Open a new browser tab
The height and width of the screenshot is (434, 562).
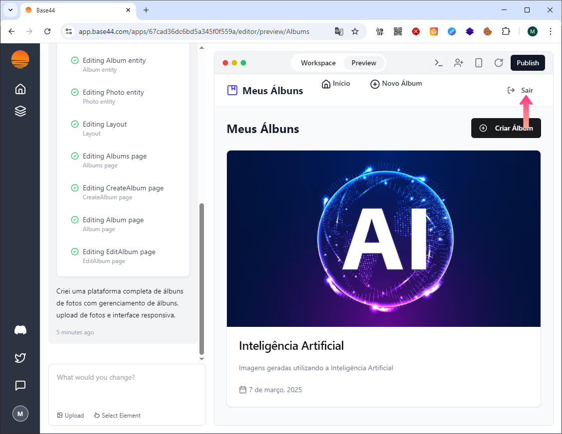(x=146, y=10)
